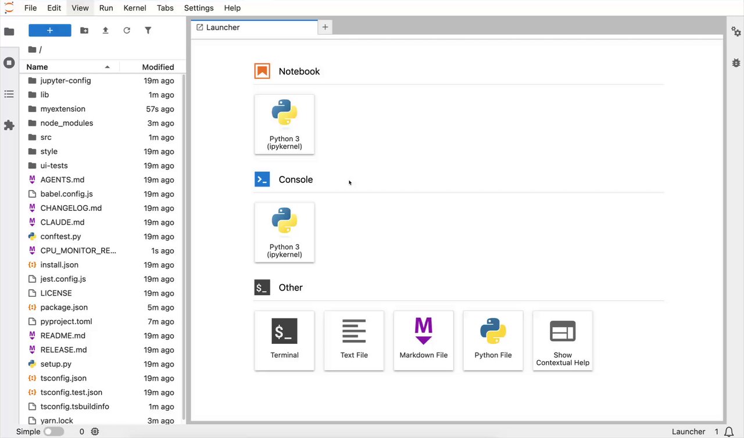This screenshot has height=438, width=744.
Task: Select the CLAUDE.md file
Action: [101, 222]
